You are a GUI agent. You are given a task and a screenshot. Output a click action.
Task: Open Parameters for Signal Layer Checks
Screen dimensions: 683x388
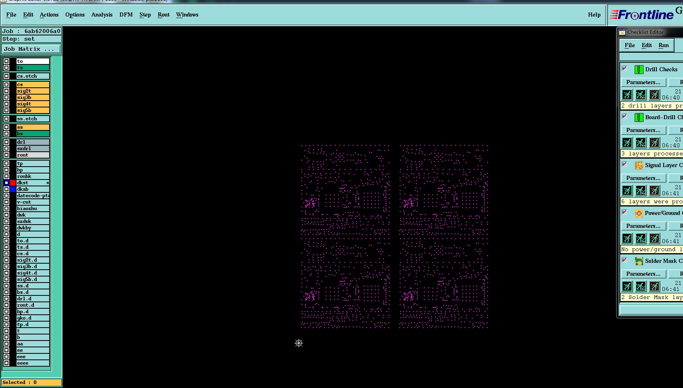click(643, 178)
